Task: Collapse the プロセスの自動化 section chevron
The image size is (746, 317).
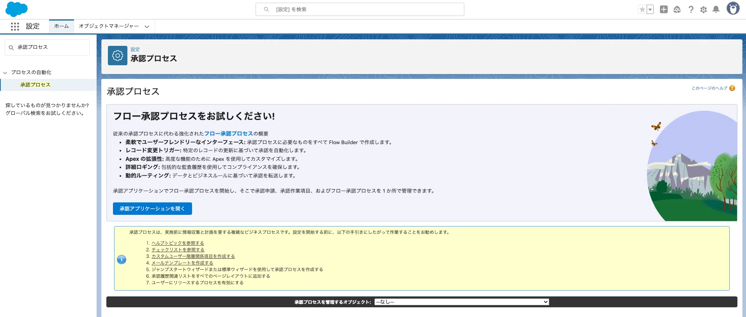Action: [x=5, y=73]
